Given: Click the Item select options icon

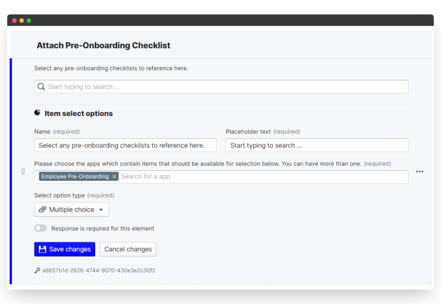Looking at the screenshot, I should pos(37,113).
